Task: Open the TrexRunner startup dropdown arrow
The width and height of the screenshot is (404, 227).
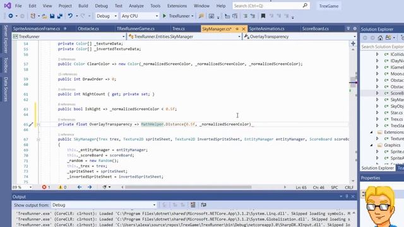Action: (193, 16)
